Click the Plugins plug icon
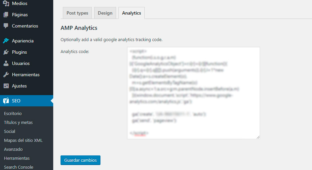Image resolution: width=312 pixels, height=170 pixels. pyautogui.click(x=6, y=52)
